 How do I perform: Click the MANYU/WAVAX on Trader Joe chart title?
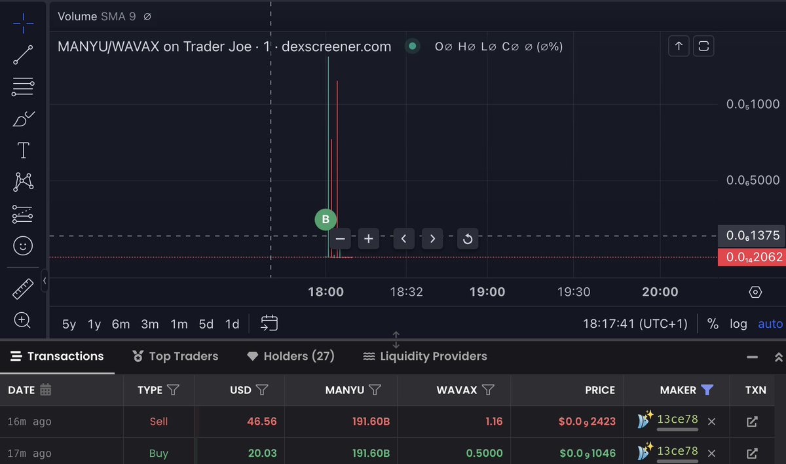click(224, 46)
